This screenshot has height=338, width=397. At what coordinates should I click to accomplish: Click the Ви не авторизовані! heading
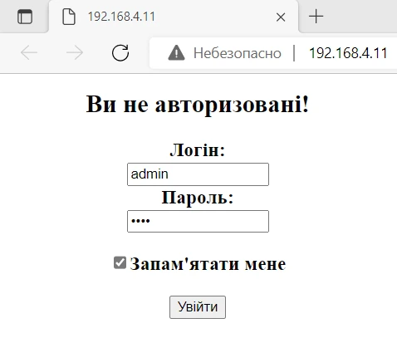coord(198,105)
